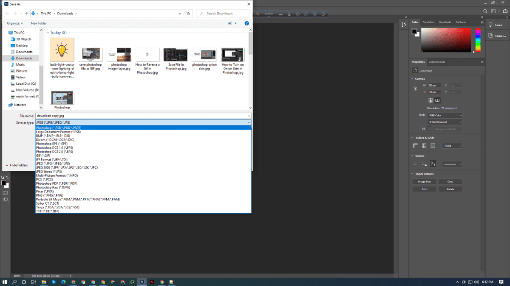510x286 pixels.
Task: Click the vertical hue spectrum slider
Action: (x=478, y=40)
